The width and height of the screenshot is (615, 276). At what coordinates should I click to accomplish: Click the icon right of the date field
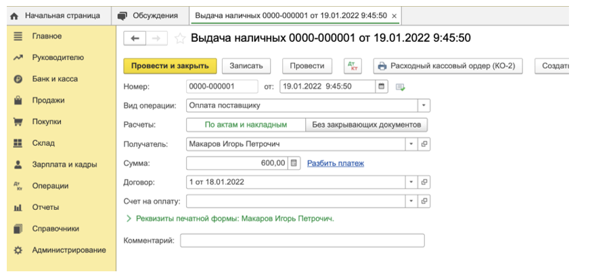tap(400, 86)
